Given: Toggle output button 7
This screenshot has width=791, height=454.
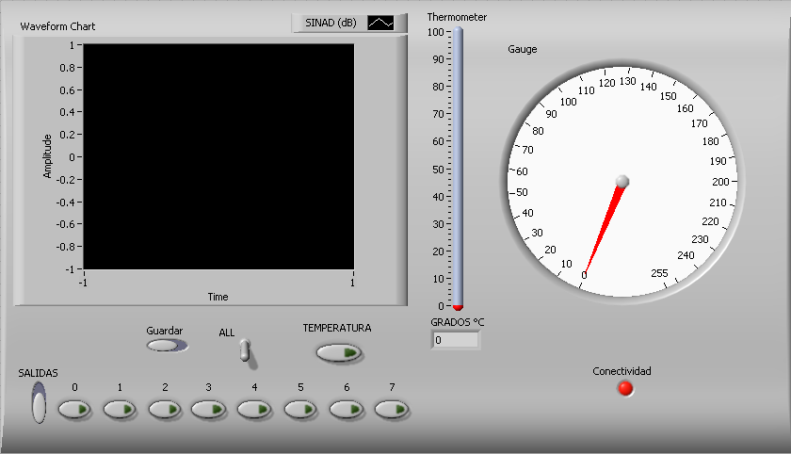Looking at the screenshot, I should pyautogui.click(x=393, y=410).
